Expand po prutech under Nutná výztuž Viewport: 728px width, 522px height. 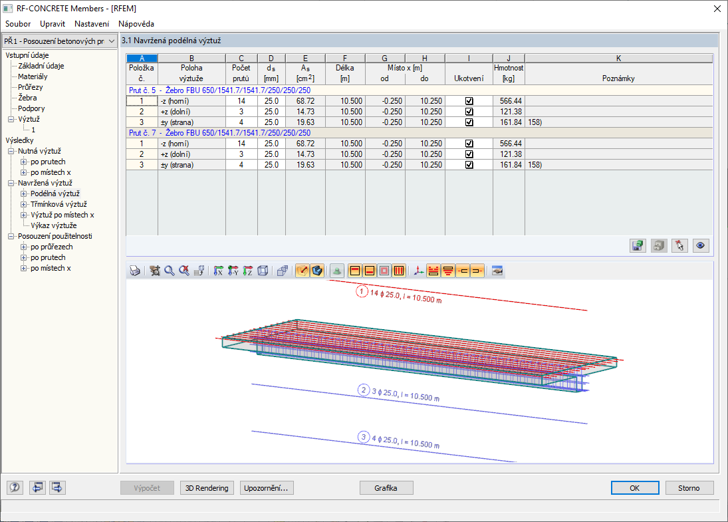tap(24, 162)
